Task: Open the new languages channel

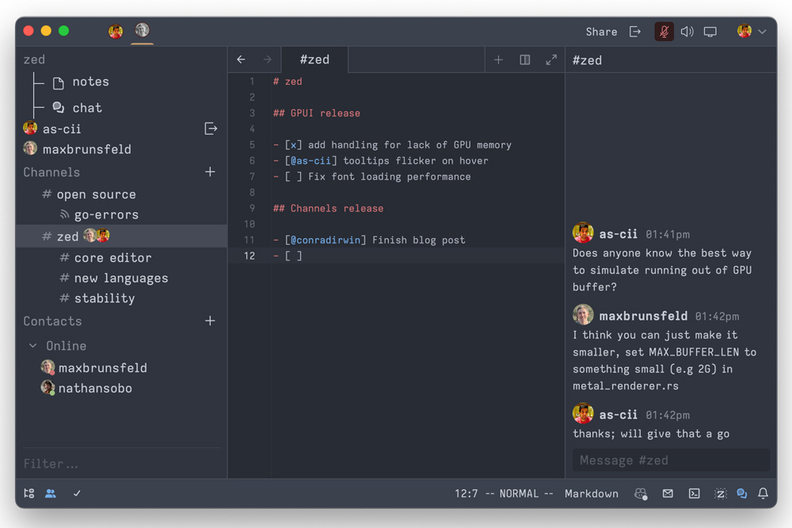Action: (121, 278)
